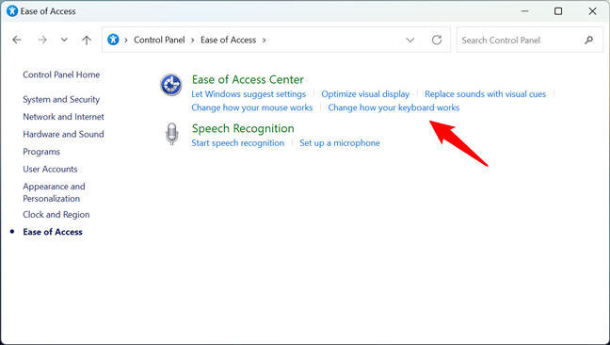Click Set up a microphone
This screenshot has width=610, height=345.
tap(340, 143)
